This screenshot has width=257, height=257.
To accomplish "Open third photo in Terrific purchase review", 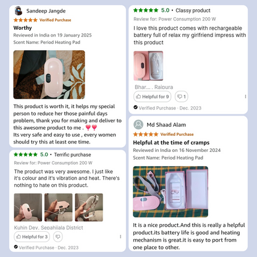I will point(89,208).
